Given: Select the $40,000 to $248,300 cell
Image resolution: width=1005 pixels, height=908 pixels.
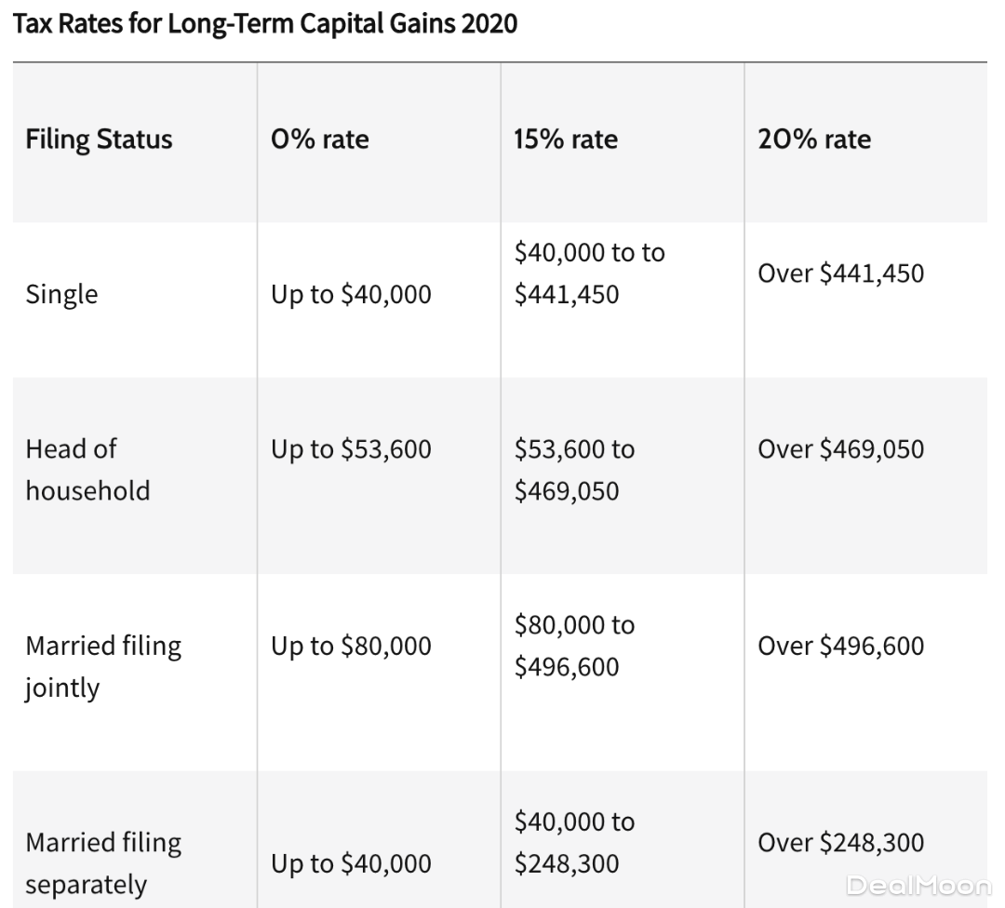Looking at the screenshot, I should (x=574, y=842).
